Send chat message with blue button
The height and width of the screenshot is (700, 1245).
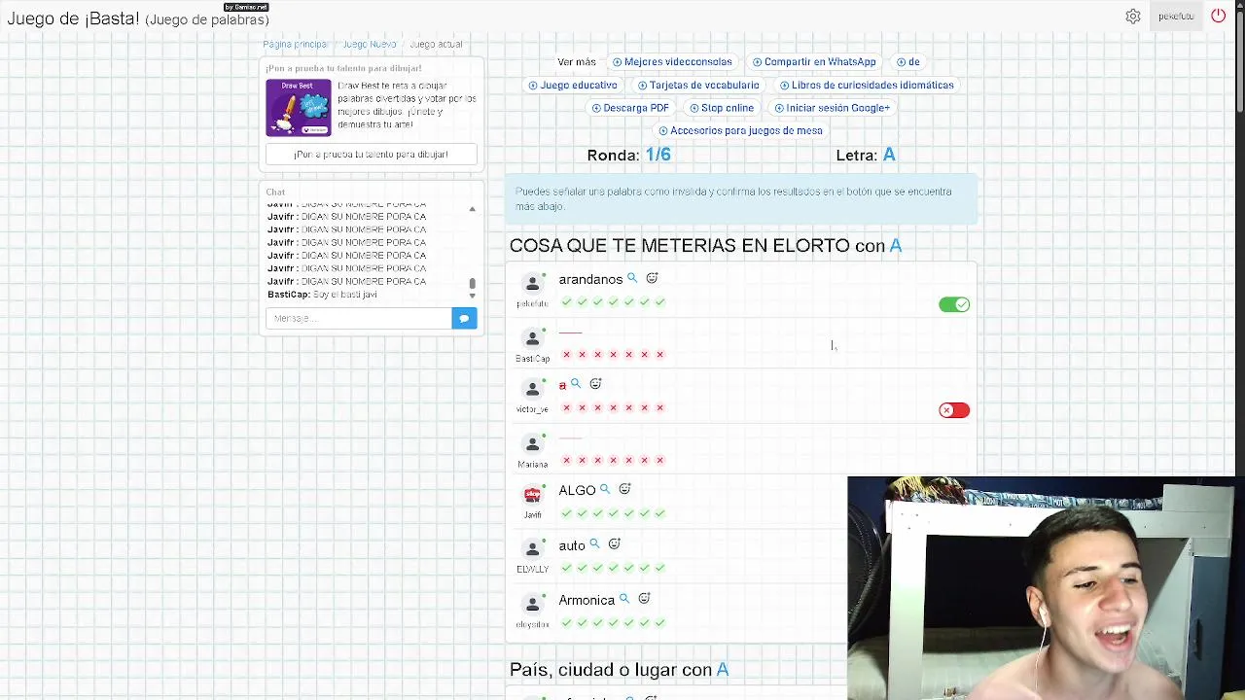click(464, 318)
